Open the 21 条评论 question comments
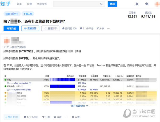Image resolution: width=160 pixels, height=122 pixels. tap(86, 28)
